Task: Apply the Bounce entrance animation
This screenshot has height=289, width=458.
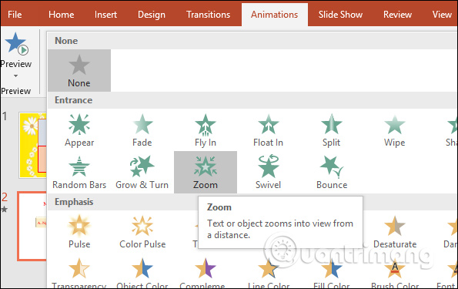Action: point(332,173)
